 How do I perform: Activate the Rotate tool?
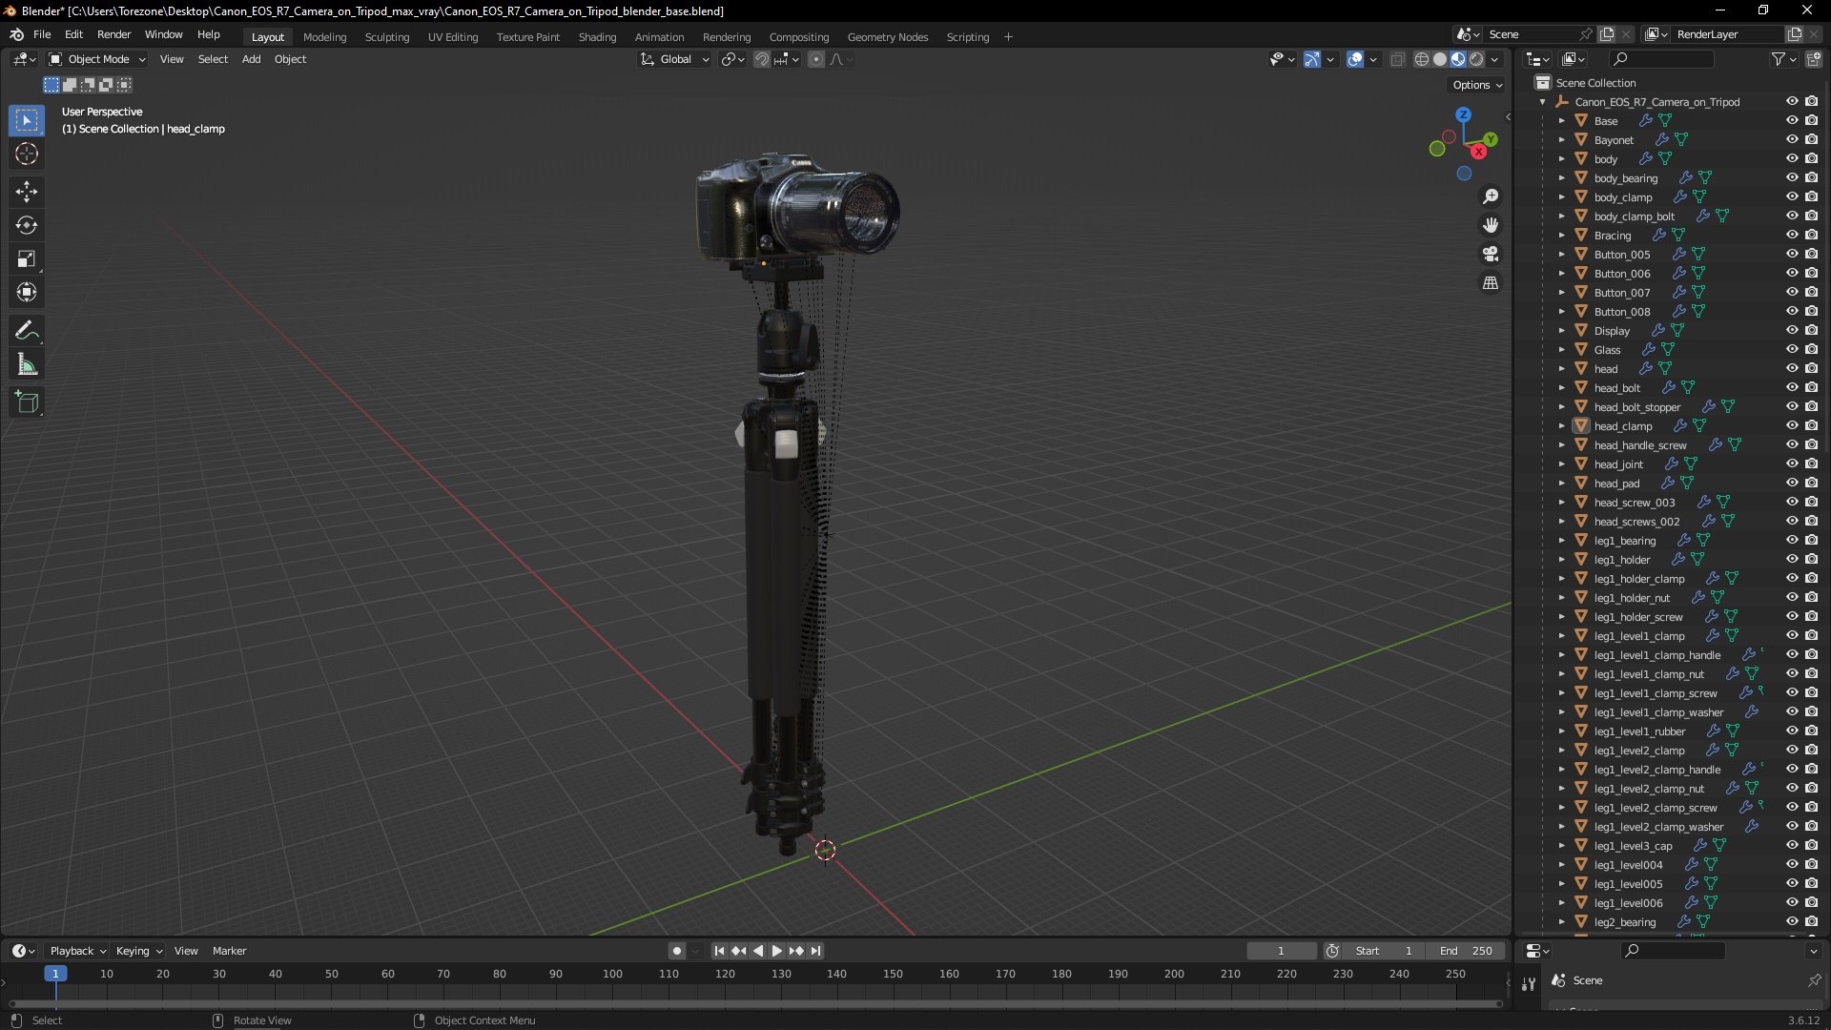(x=27, y=226)
